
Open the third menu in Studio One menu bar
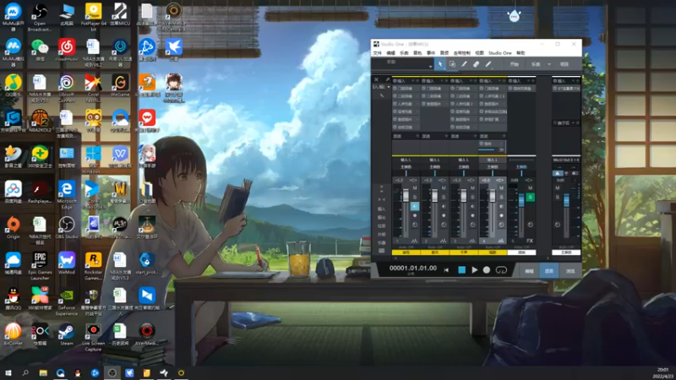(404, 53)
